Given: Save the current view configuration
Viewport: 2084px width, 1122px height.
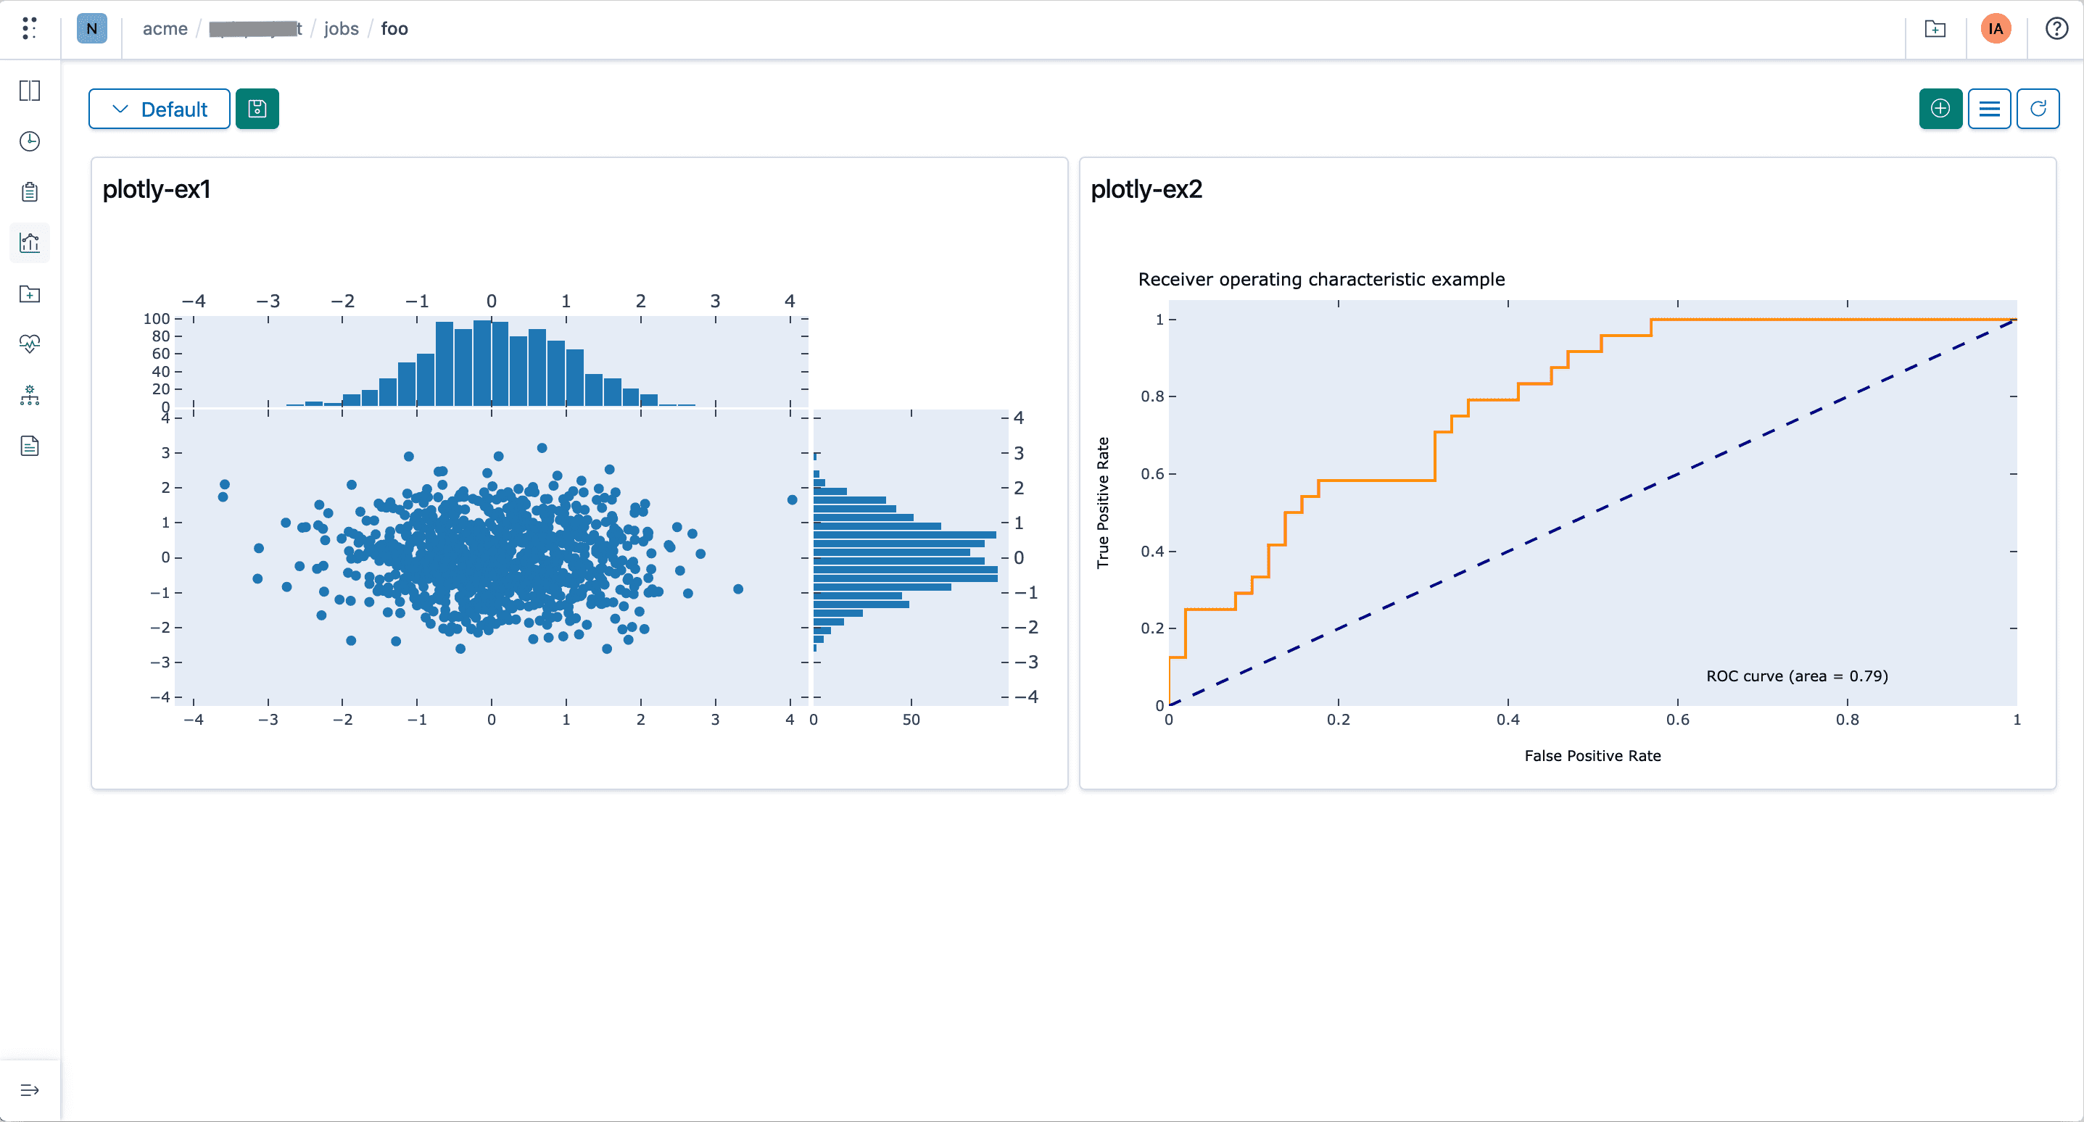Looking at the screenshot, I should tap(257, 109).
